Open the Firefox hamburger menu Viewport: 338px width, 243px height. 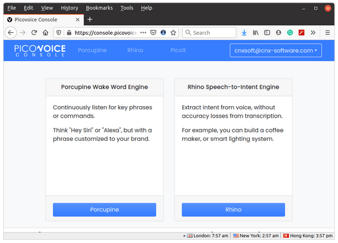pos(328,33)
